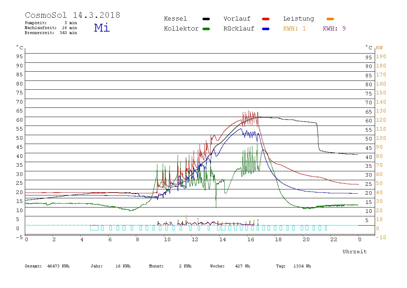Select the Brennerzeit value '343 min'
This screenshot has width=407, height=288.
click(x=68, y=33)
